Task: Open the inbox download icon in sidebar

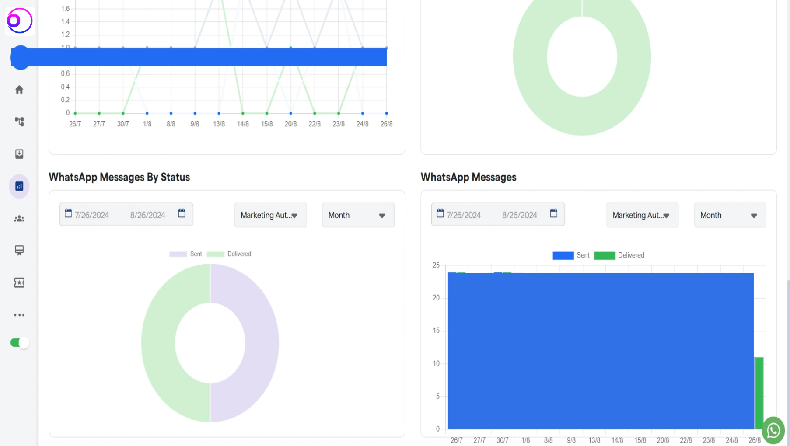Action: (x=19, y=154)
